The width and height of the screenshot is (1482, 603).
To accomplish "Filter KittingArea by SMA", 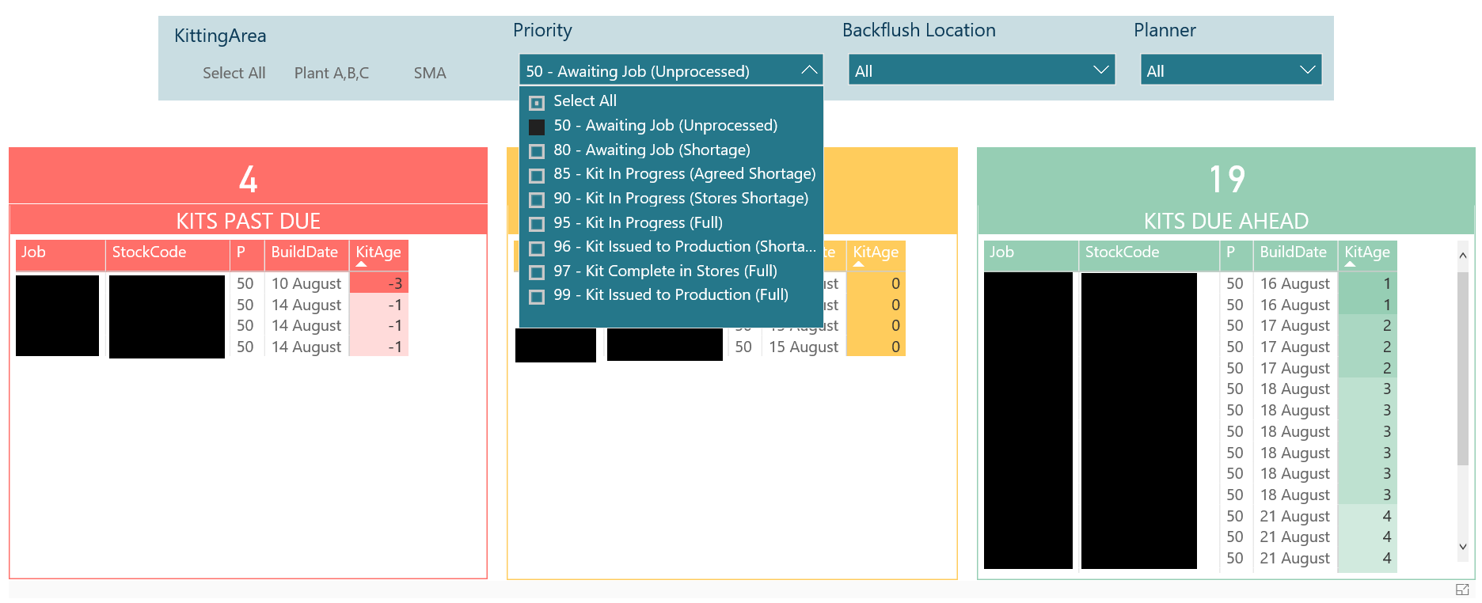I will (x=430, y=73).
